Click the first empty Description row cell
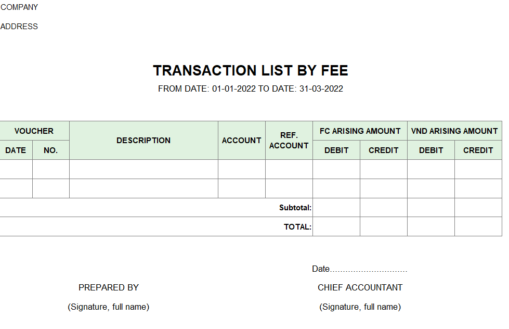Viewport: 509px width, 329px height. click(x=143, y=169)
